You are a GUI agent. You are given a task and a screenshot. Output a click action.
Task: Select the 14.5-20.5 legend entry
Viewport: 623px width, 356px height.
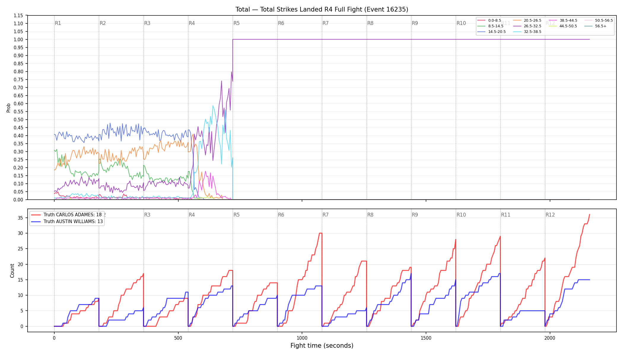[x=492, y=32]
